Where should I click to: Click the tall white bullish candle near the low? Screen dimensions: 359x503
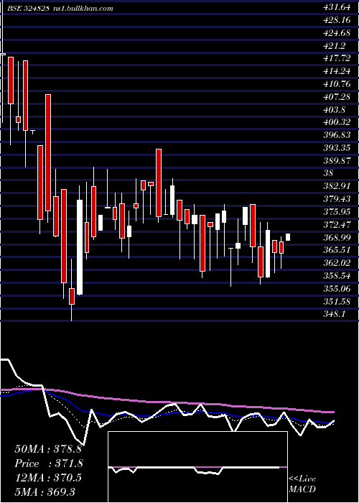tap(80, 247)
